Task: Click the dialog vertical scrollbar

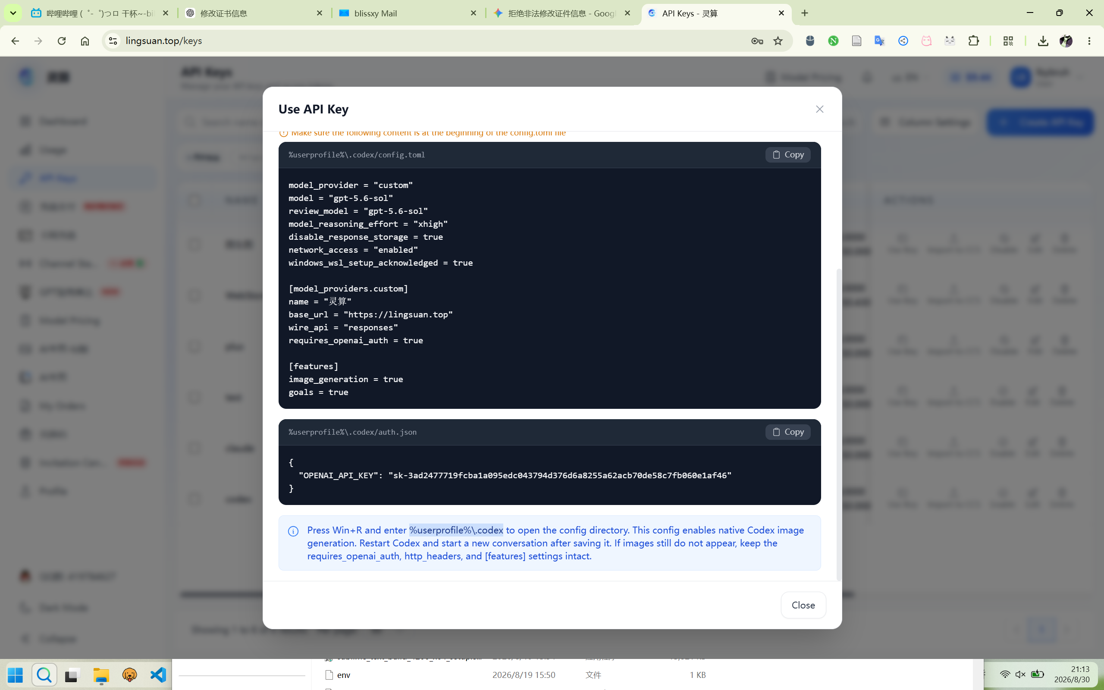Action: (x=839, y=424)
